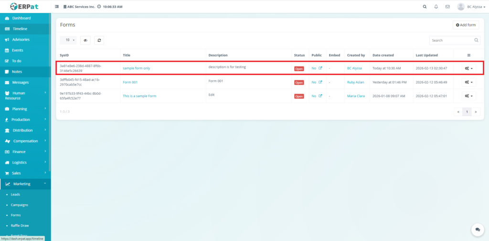Click the search magnifier icon in header
This screenshot has width=489, height=241.
click(425, 7)
